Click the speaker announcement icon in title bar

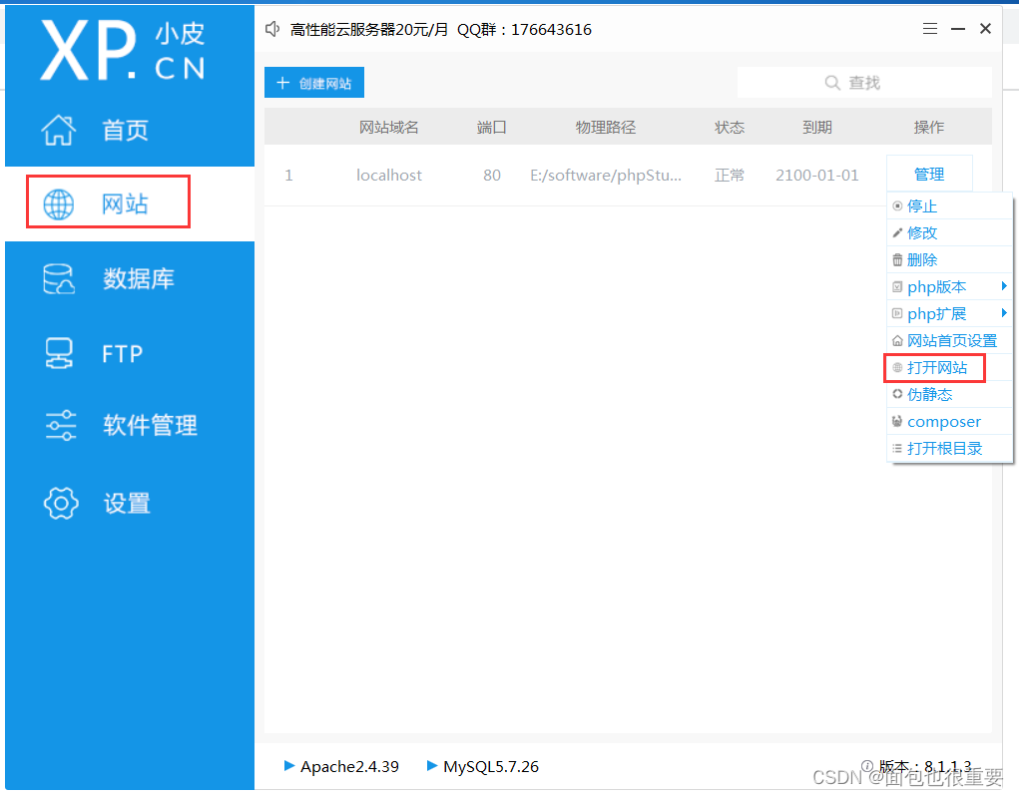pyautogui.click(x=272, y=29)
